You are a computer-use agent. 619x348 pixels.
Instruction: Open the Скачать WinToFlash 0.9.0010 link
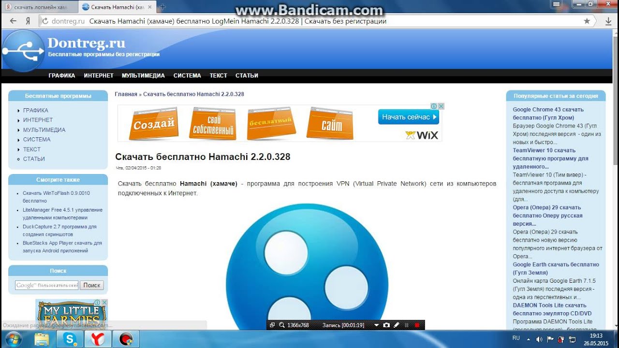[x=56, y=197]
